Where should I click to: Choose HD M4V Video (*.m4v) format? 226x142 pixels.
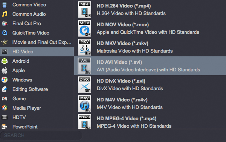coord(150,103)
